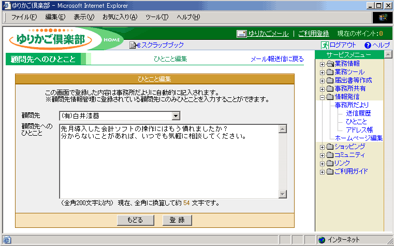Screen dimensions: 394x246
Task: Open the ファイル(F) menu
Action: click(24, 17)
